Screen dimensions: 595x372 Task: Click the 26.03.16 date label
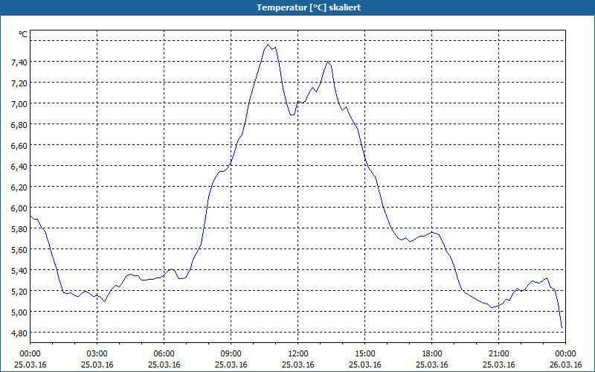(565, 365)
